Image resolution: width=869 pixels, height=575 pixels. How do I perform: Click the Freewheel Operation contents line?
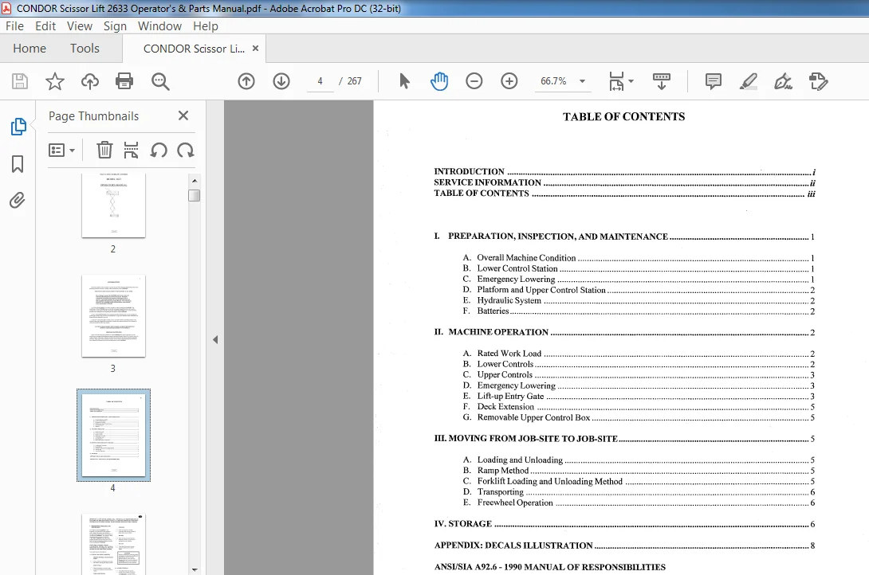click(639, 503)
